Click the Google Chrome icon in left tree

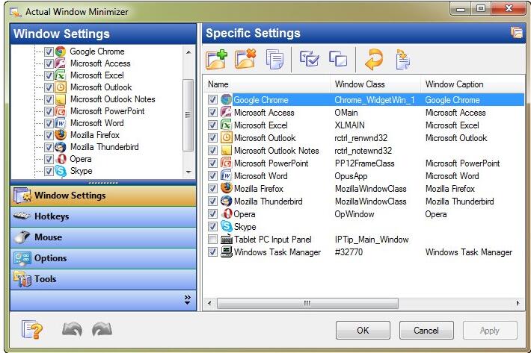[x=61, y=51]
